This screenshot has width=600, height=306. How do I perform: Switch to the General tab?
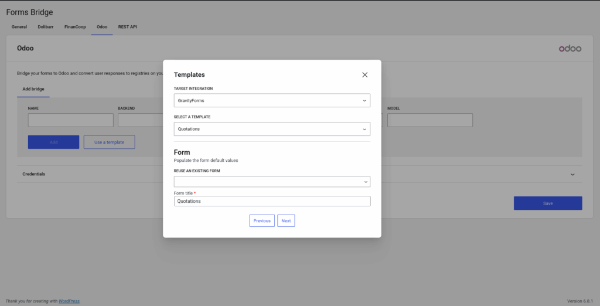point(19,27)
